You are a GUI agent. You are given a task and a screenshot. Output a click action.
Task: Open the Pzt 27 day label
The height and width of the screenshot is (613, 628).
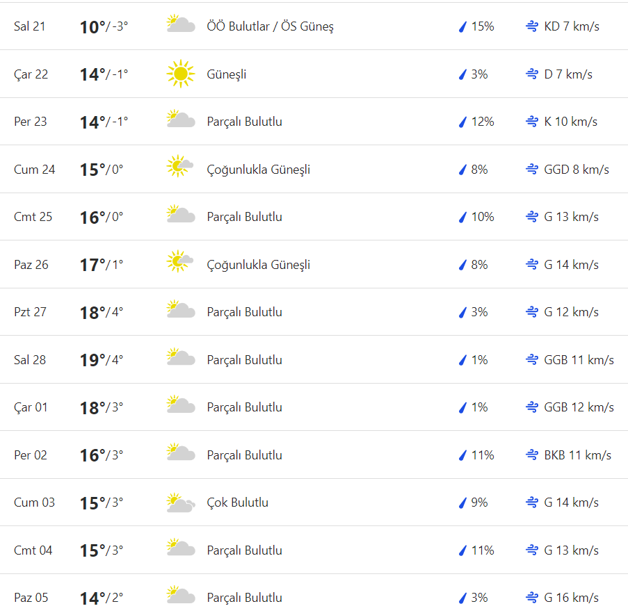(x=30, y=312)
